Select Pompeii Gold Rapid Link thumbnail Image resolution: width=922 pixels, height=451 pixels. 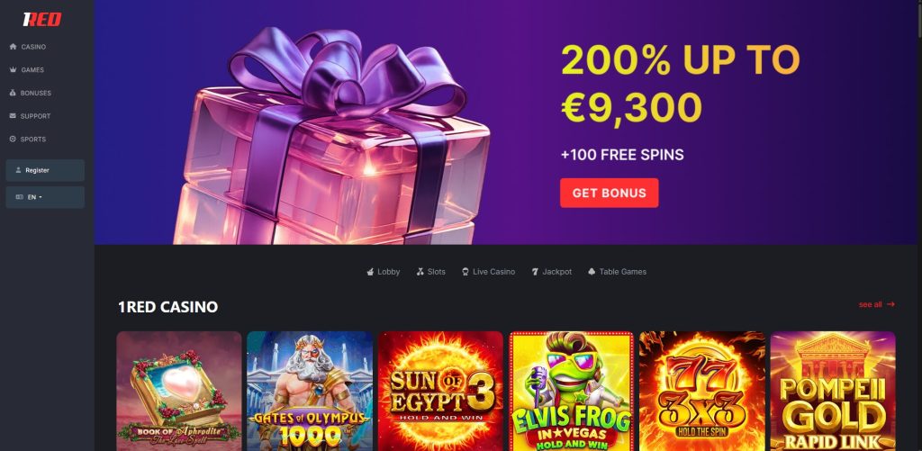click(833, 391)
